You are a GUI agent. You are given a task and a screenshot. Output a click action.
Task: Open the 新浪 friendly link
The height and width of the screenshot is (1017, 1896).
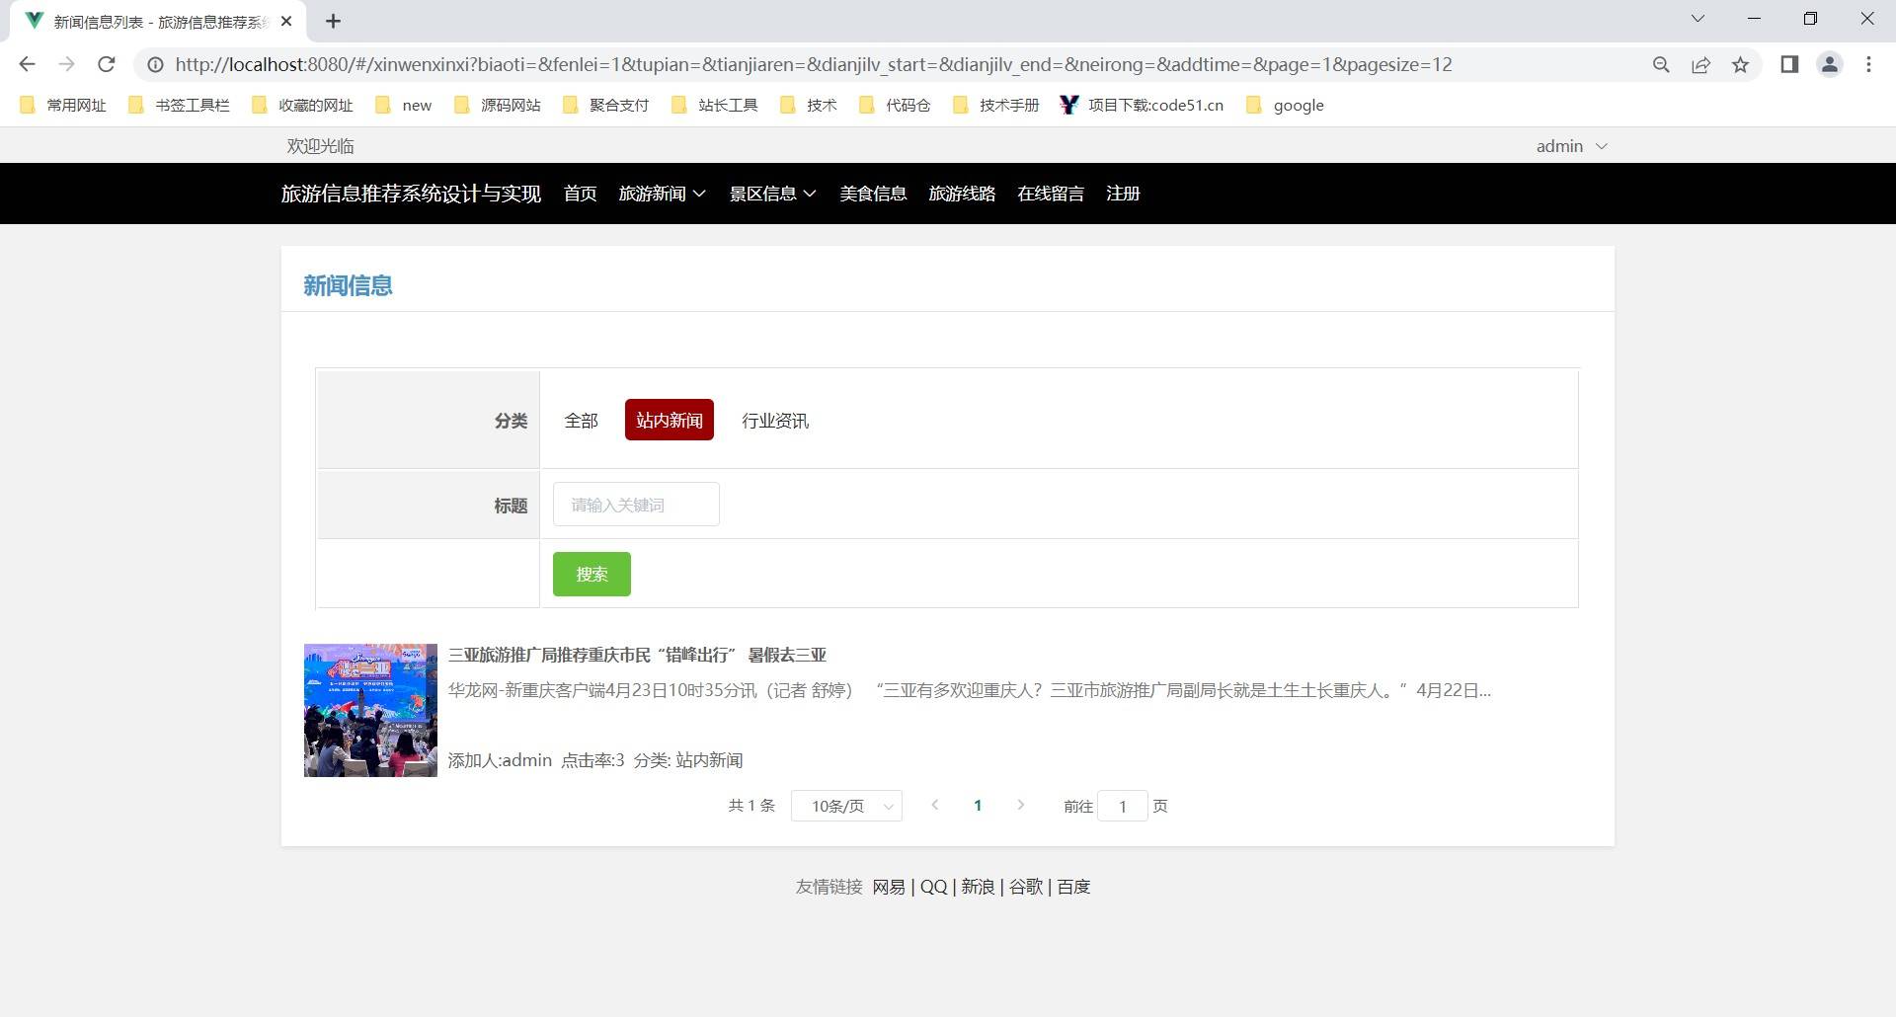click(978, 887)
